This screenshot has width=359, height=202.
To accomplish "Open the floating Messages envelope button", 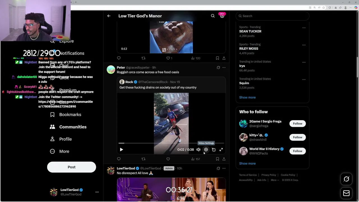I will (x=346, y=193).
